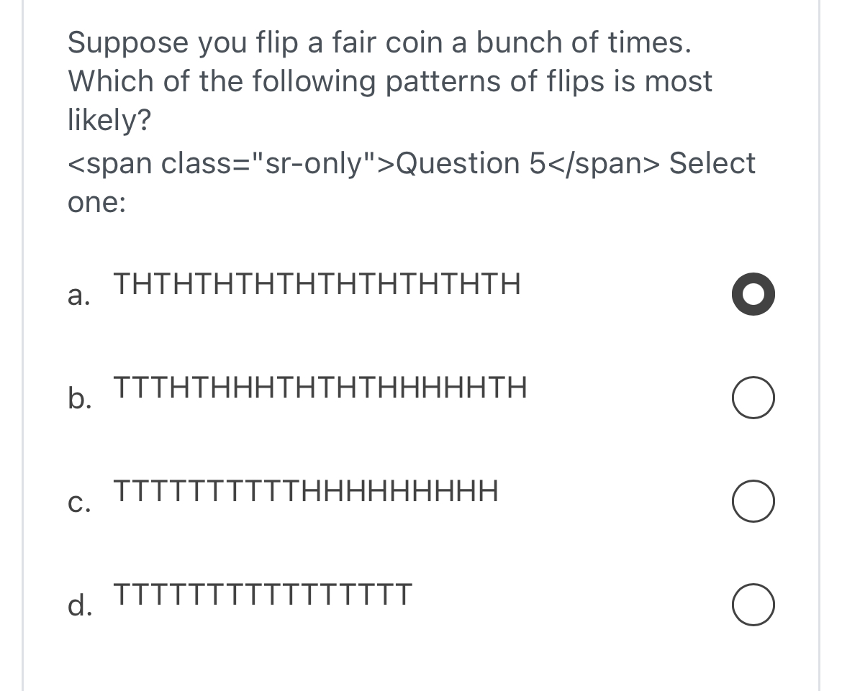Screen dimensions: 842x691
Task: Click the mixed heads-tails pattern for option b
Action: (x=320, y=387)
